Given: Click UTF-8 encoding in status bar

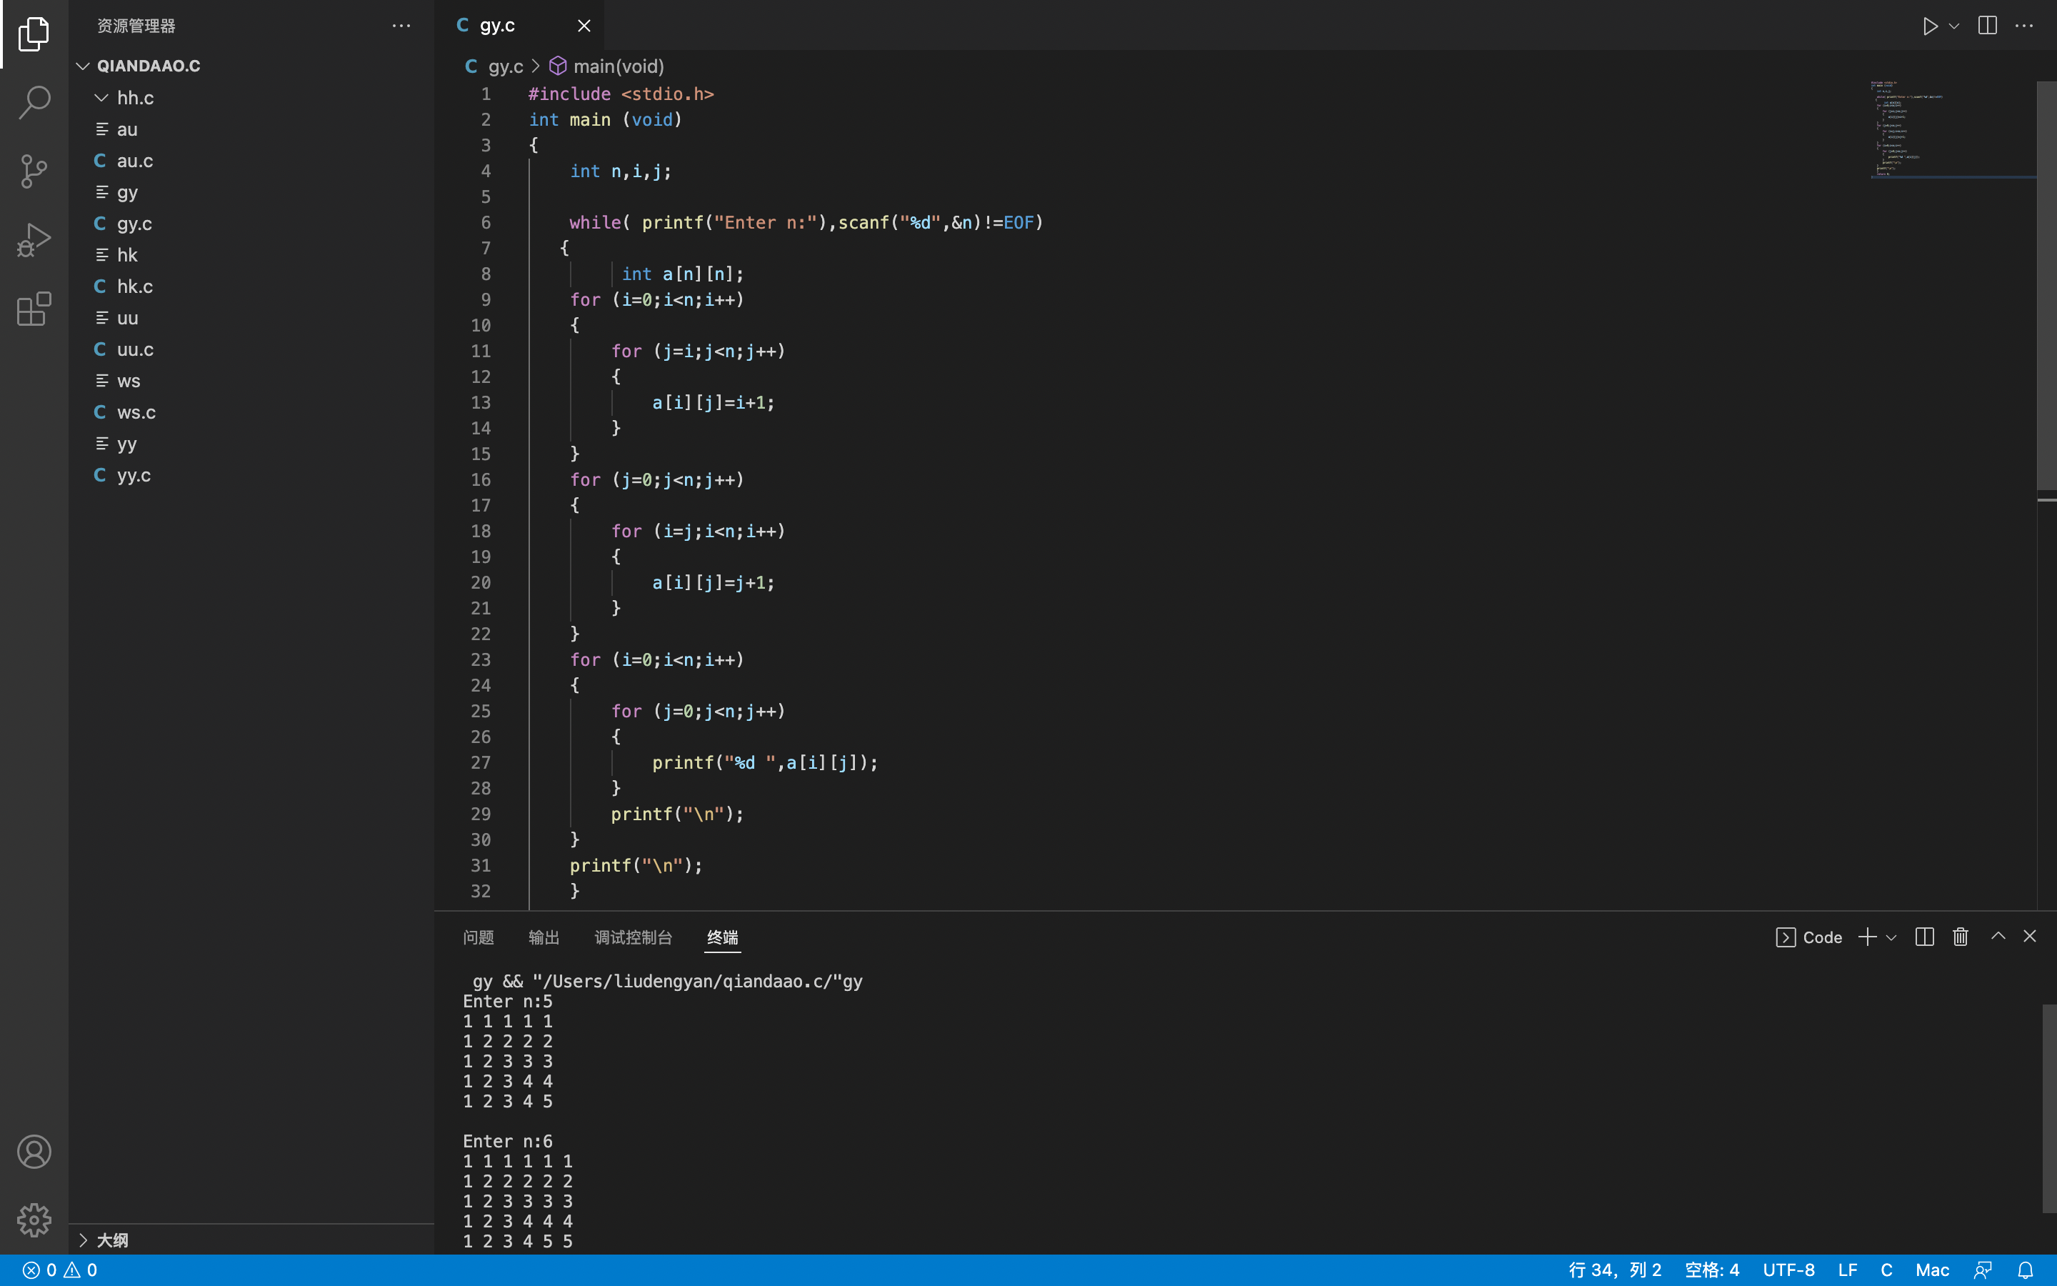Looking at the screenshot, I should (x=1788, y=1270).
